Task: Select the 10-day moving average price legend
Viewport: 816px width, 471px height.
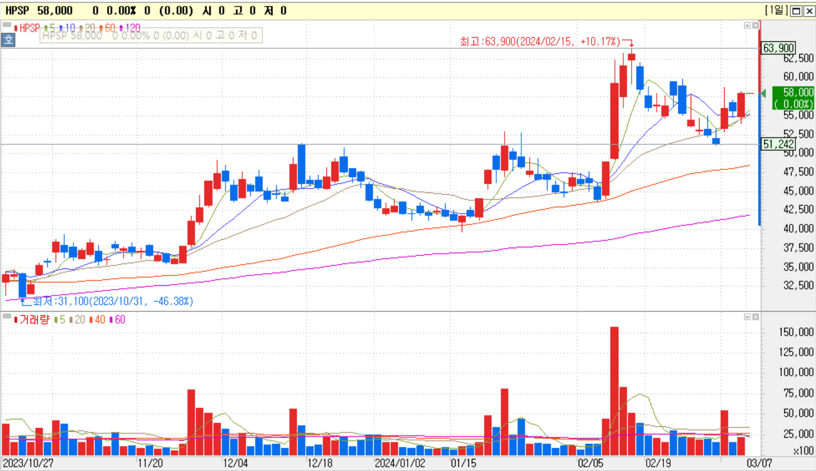Action: (x=67, y=28)
